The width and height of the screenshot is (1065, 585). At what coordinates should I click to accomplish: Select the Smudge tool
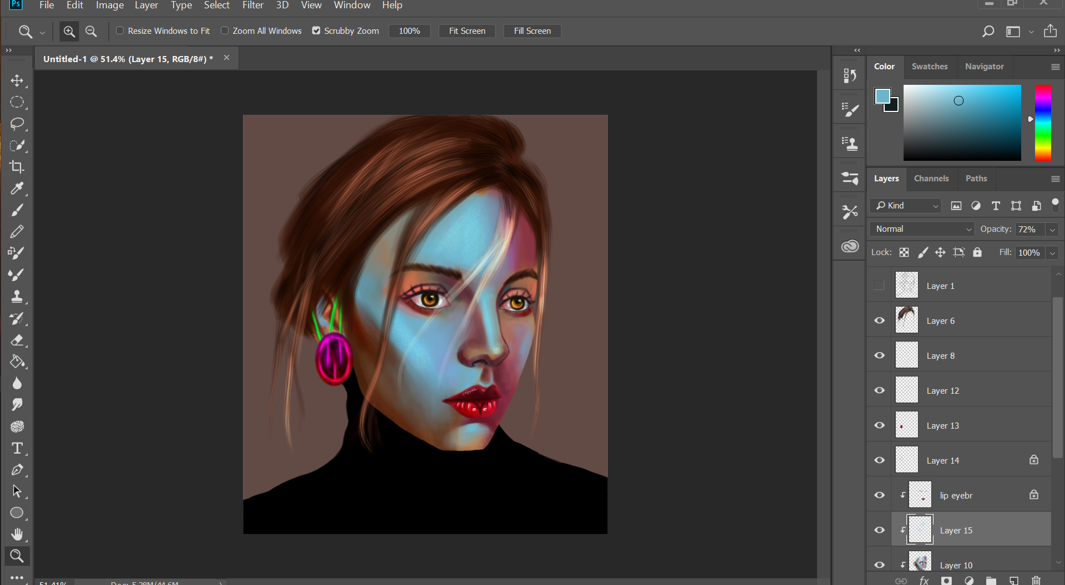click(17, 405)
